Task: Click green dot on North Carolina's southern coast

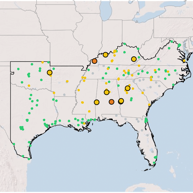Action: coord(173,85)
